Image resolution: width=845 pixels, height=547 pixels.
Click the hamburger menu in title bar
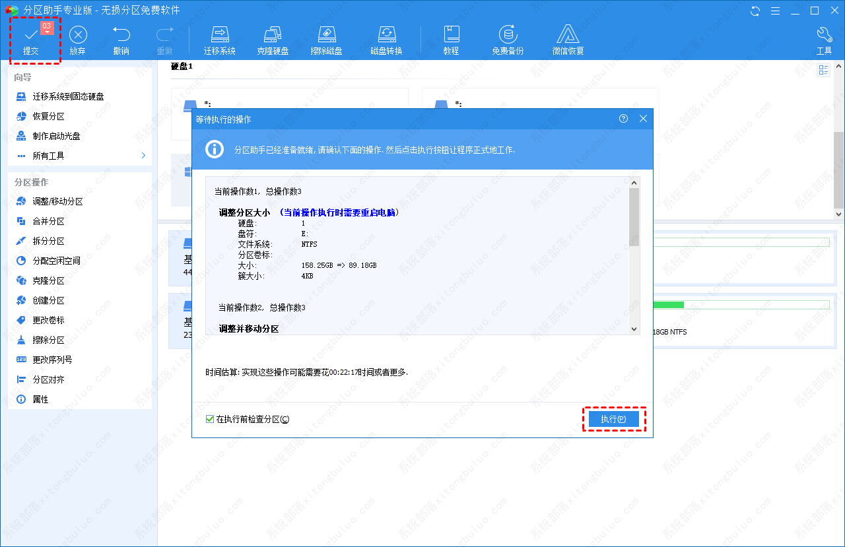[774, 11]
